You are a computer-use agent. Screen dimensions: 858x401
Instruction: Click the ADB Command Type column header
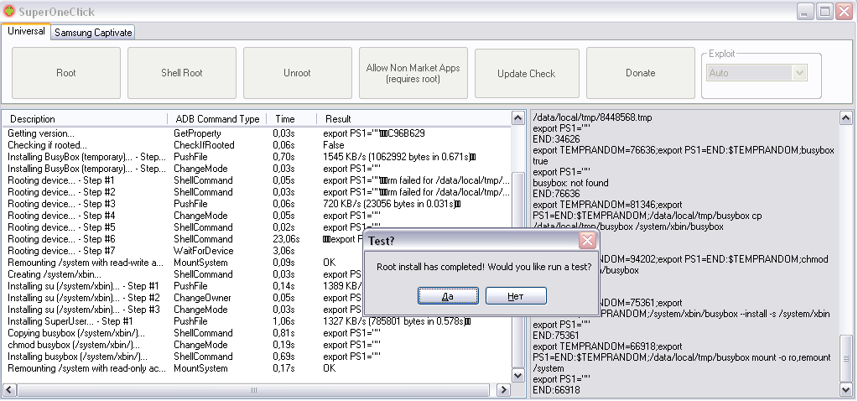217,119
